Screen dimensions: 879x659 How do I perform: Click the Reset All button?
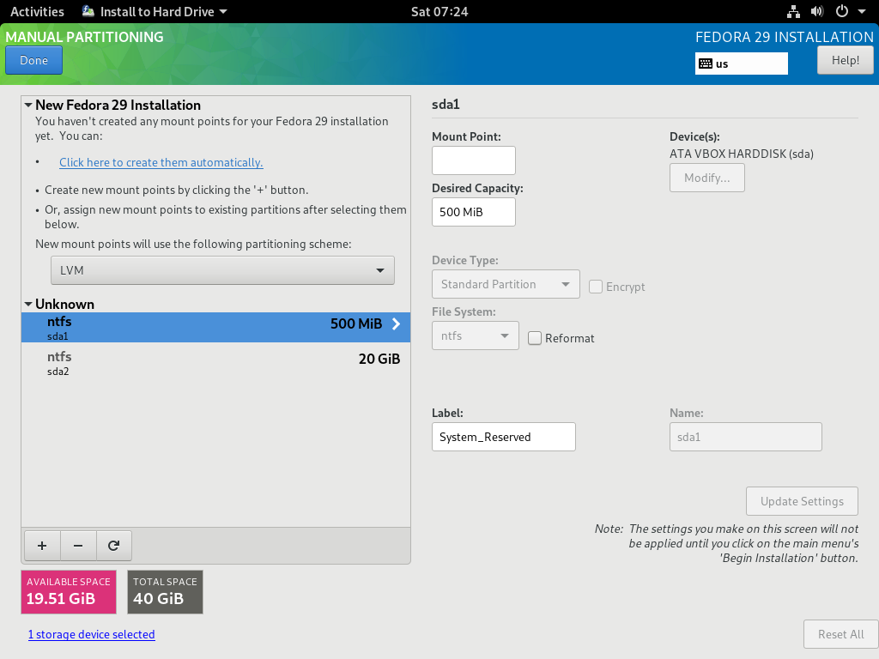point(840,634)
